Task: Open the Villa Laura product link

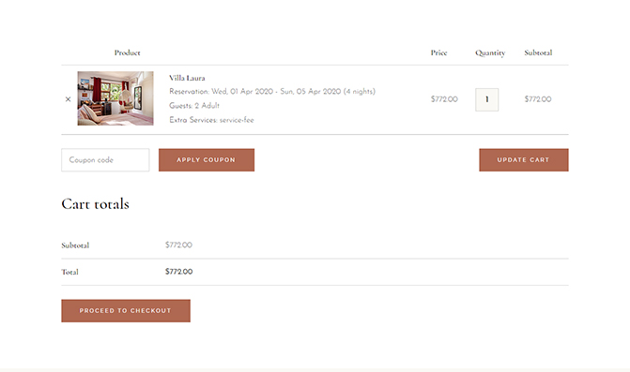Action: 187,78
